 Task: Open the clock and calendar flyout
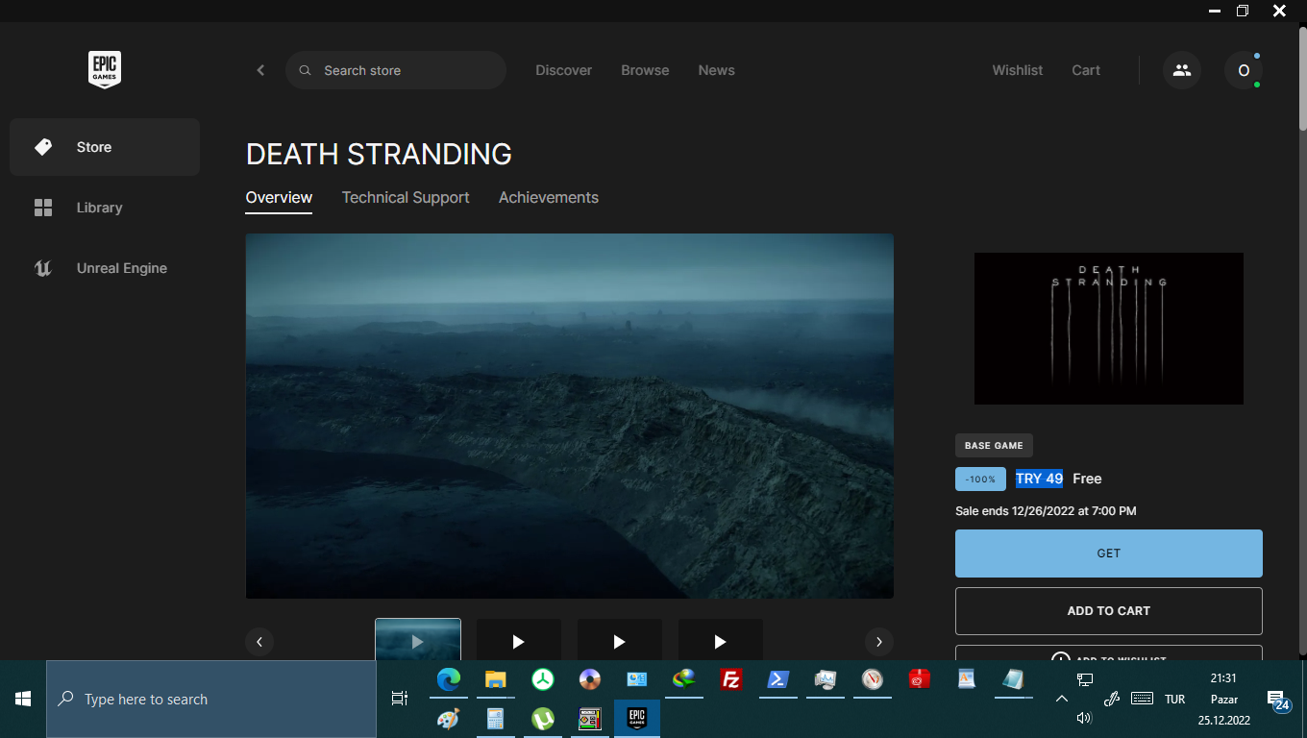1224,700
